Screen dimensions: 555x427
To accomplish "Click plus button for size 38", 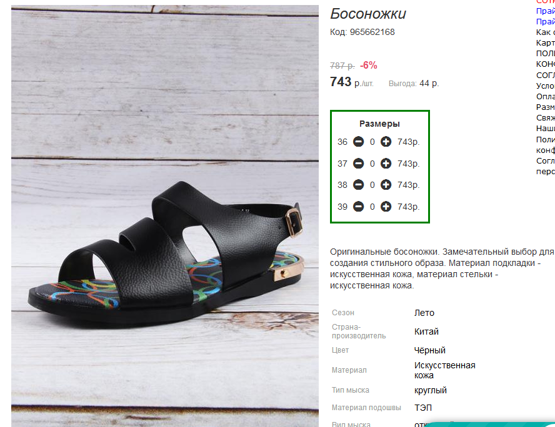I will (x=386, y=185).
